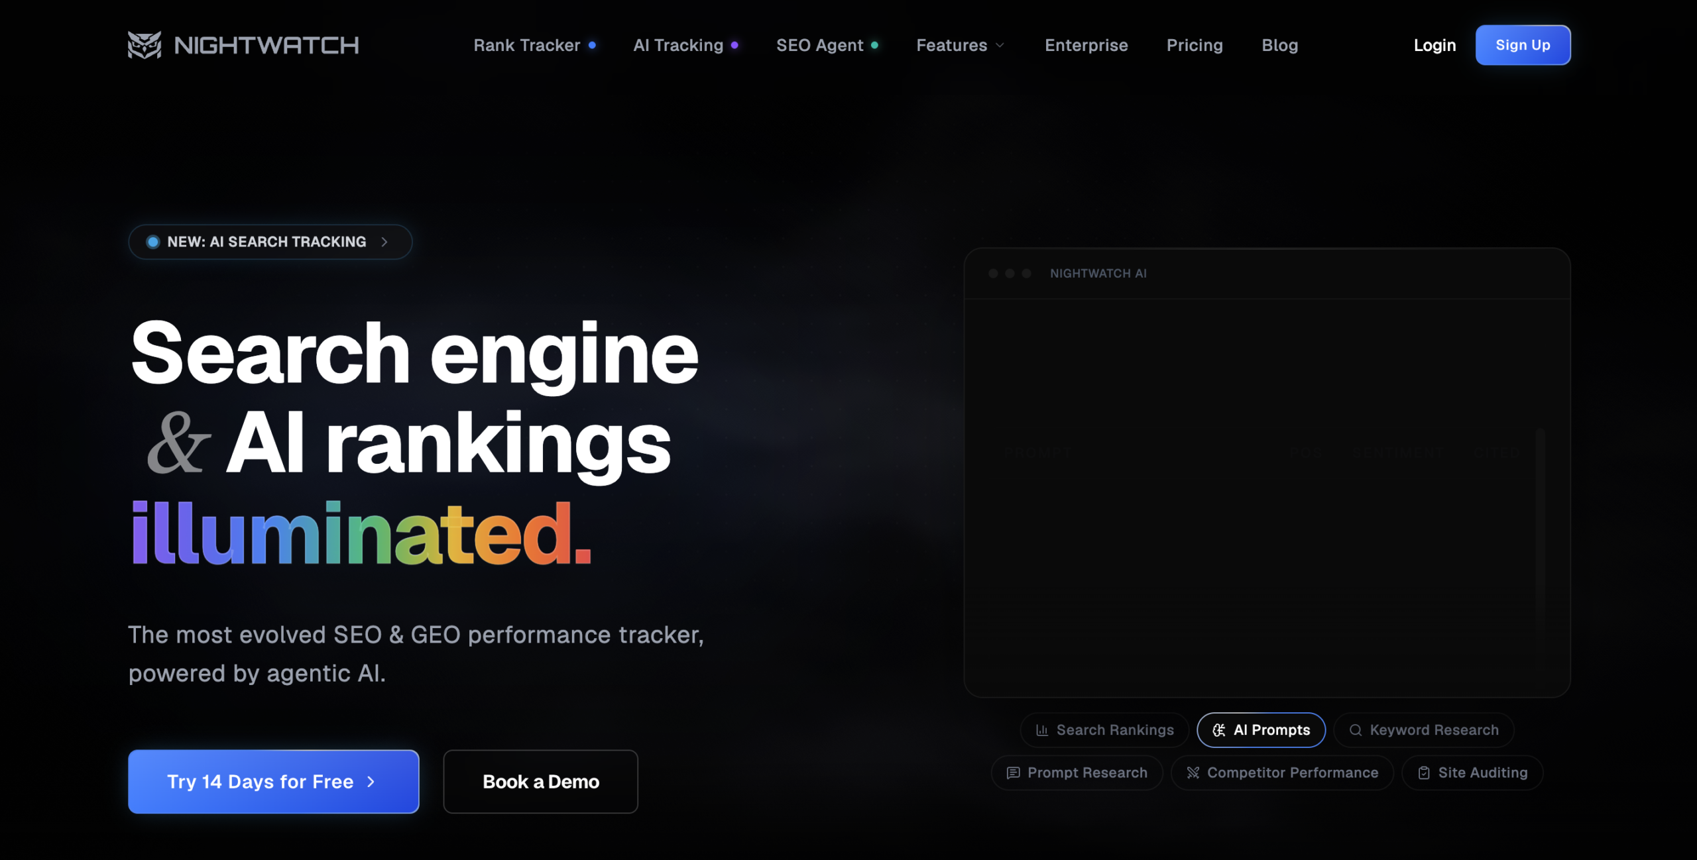Viewport: 1697px width, 860px height.
Task: Open the Pricing menu item
Action: [1195, 45]
